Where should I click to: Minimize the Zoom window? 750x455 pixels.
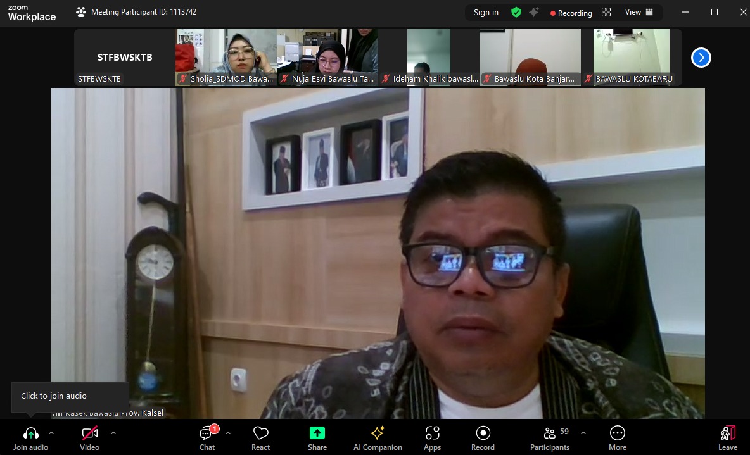click(x=685, y=12)
